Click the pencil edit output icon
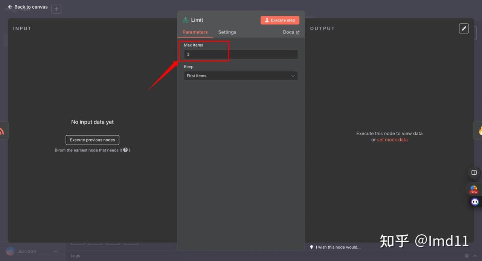482x261 pixels. tap(464, 29)
